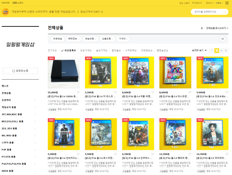Open the 장바구니 cart link
The image size is (232, 175).
tap(209, 3)
